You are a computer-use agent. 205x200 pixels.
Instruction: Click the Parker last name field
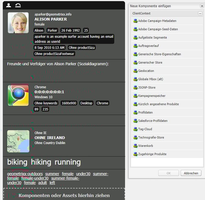(x=52, y=30)
